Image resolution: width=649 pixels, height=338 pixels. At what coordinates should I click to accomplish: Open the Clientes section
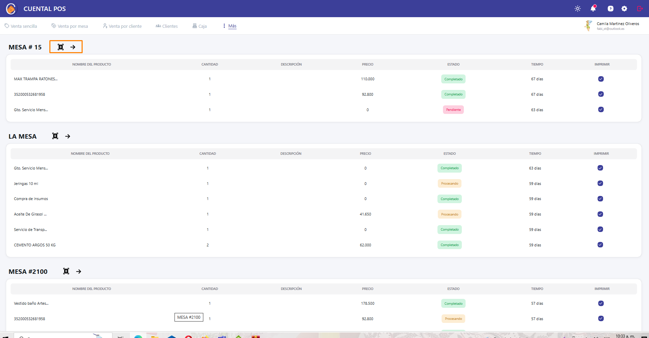click(167, 26)
